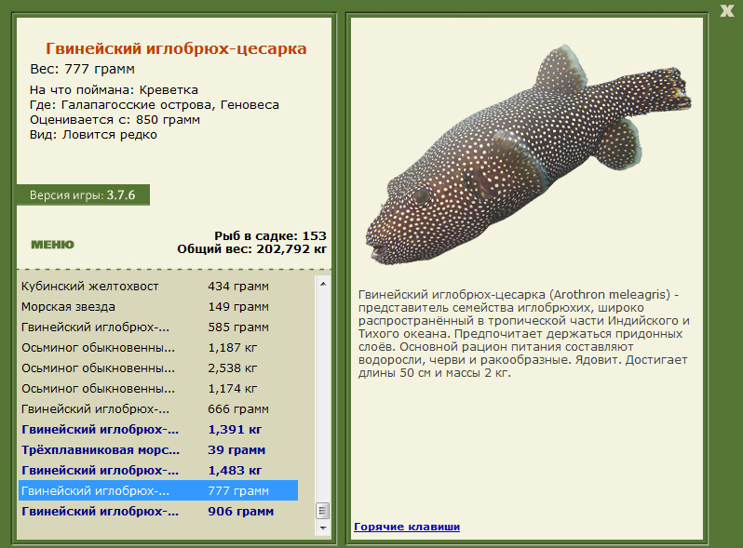Select Гвинейский иглобрюх 585 грамм row
Viewport: 743px width, 548px height.
tap(158, 327)
